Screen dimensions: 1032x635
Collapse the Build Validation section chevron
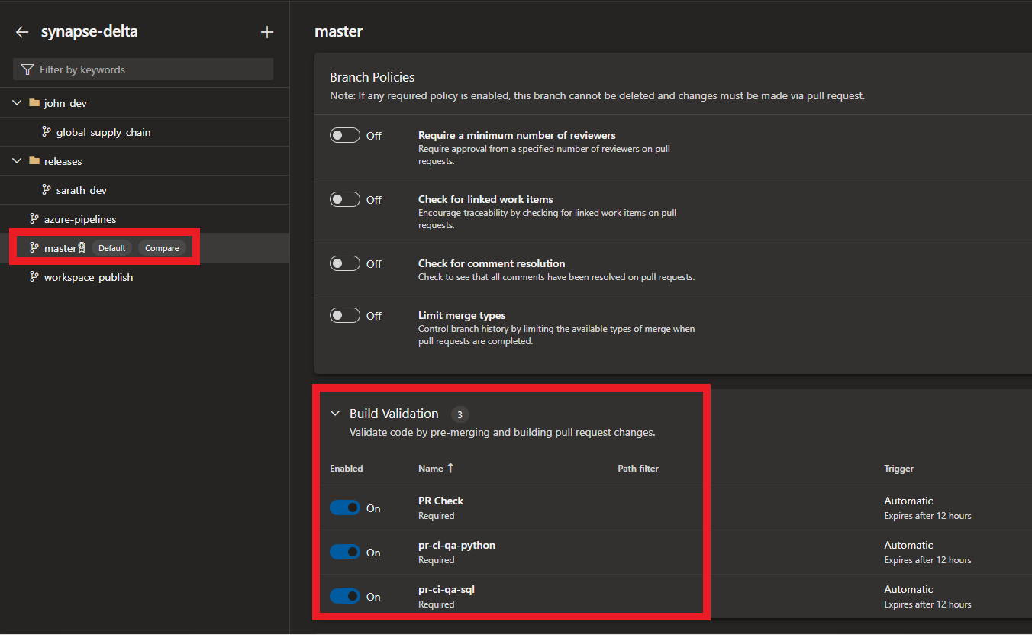click(334, 414)
